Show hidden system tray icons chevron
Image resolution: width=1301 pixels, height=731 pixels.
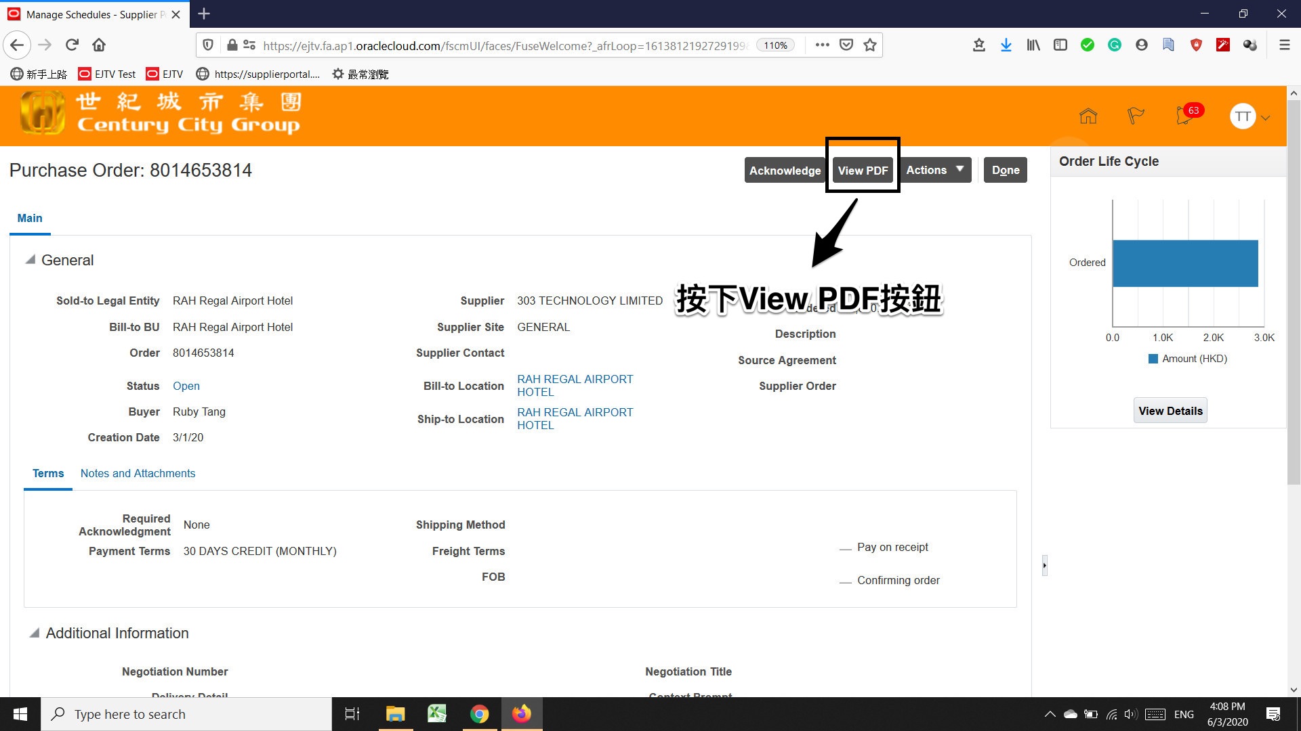point(1050,714)
